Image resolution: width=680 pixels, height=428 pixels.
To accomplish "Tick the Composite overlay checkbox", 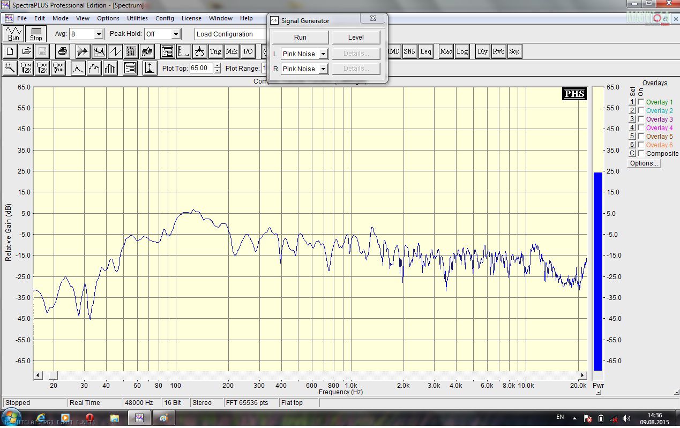I will coord(641,154).
